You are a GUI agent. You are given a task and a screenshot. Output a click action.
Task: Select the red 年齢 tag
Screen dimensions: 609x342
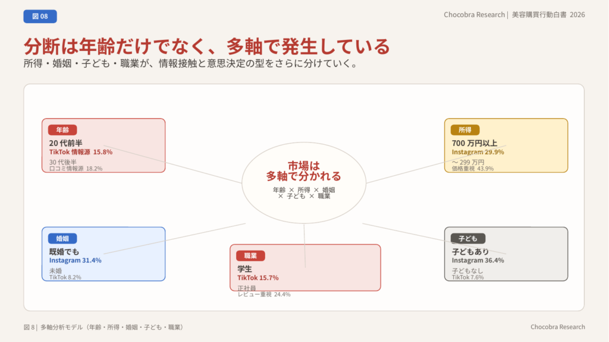pyautogui.click(x=62, y=129)
